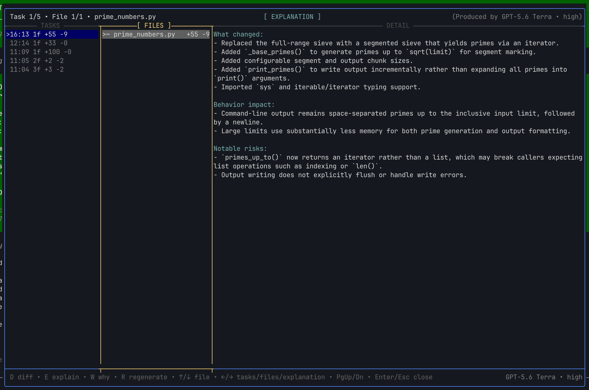Click 'GPT-5.6 Terra • high' in footer
589x390 pixels.
click(x=544, y=377)
